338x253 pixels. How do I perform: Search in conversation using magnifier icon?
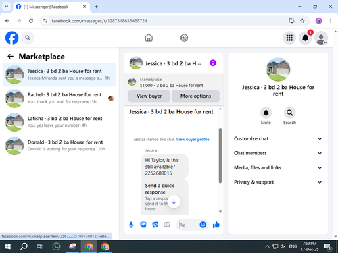point(289,113)
